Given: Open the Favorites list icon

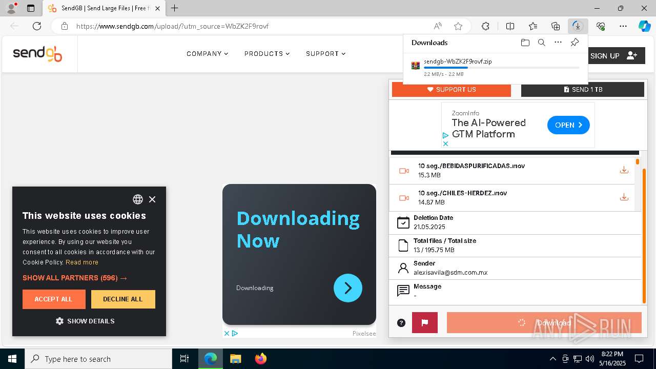Looking at the screenshot, I should pos(533,26).
